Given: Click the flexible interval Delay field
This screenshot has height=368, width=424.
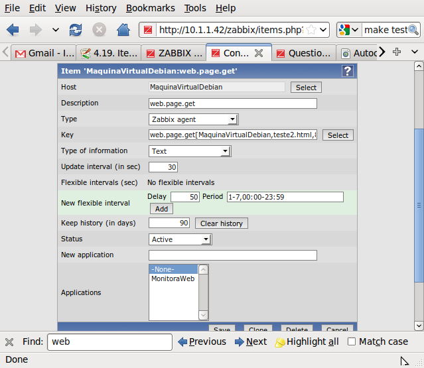Looking at the screenshot, I should pyautogui.click(x=185, y=197).
